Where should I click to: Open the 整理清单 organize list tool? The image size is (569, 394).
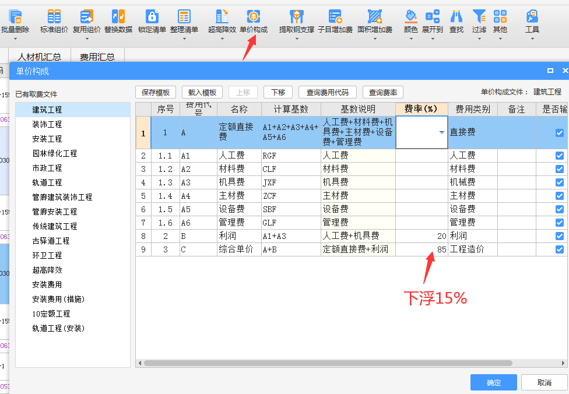pos(184,17)
